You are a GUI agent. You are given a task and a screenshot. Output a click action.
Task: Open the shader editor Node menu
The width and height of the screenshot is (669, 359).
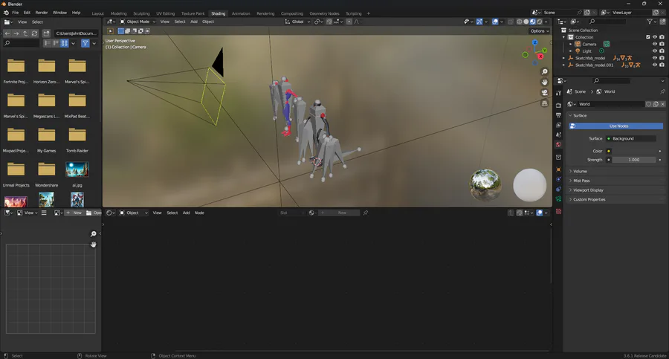199,213
